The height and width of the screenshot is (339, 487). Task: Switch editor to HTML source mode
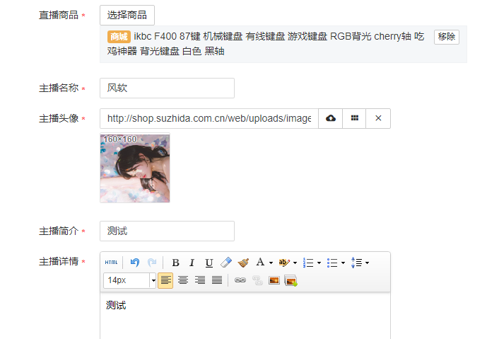click(111, 263)
